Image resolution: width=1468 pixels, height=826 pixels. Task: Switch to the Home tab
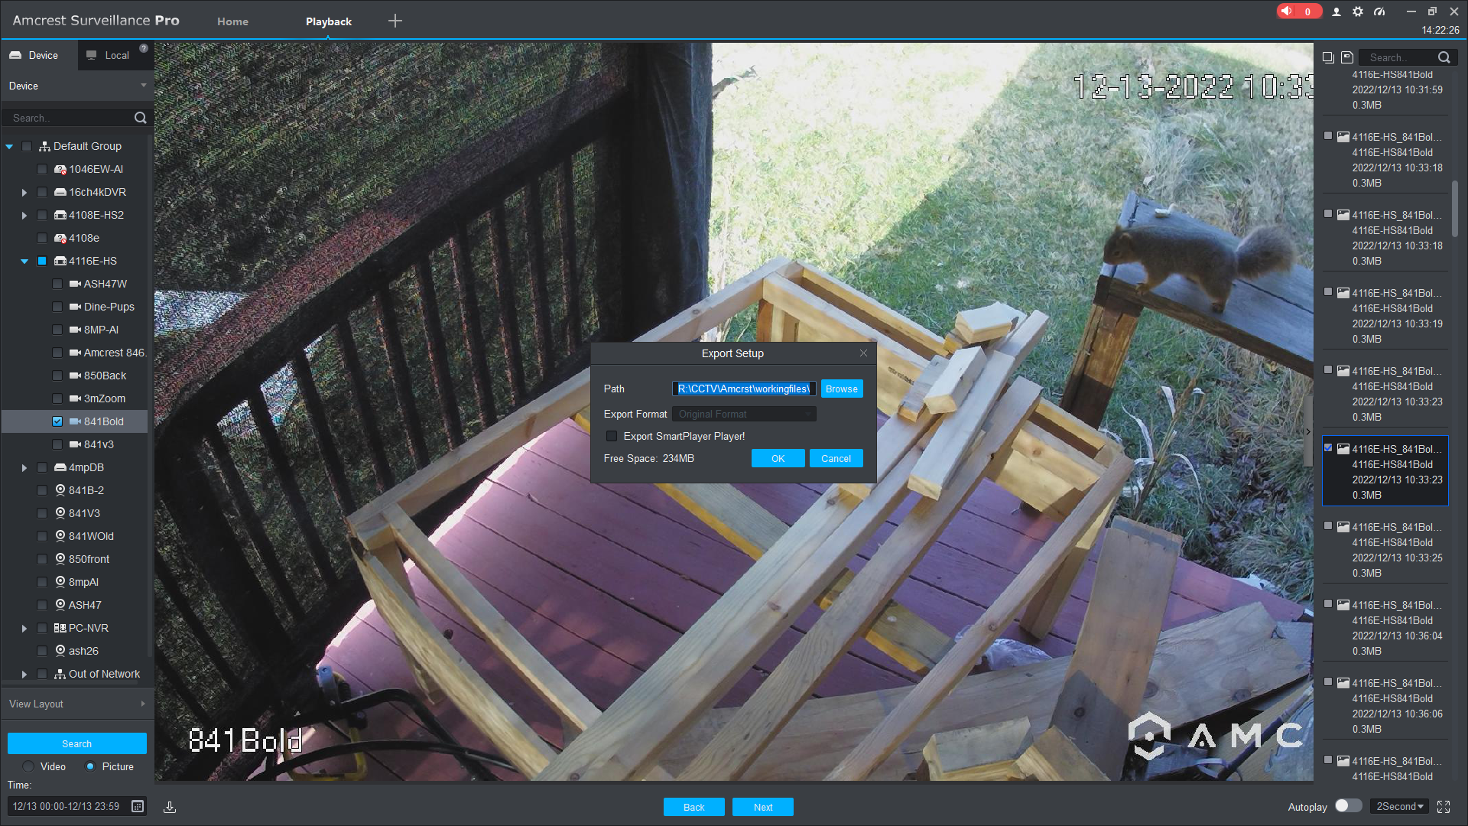click(x=232, y=21)
